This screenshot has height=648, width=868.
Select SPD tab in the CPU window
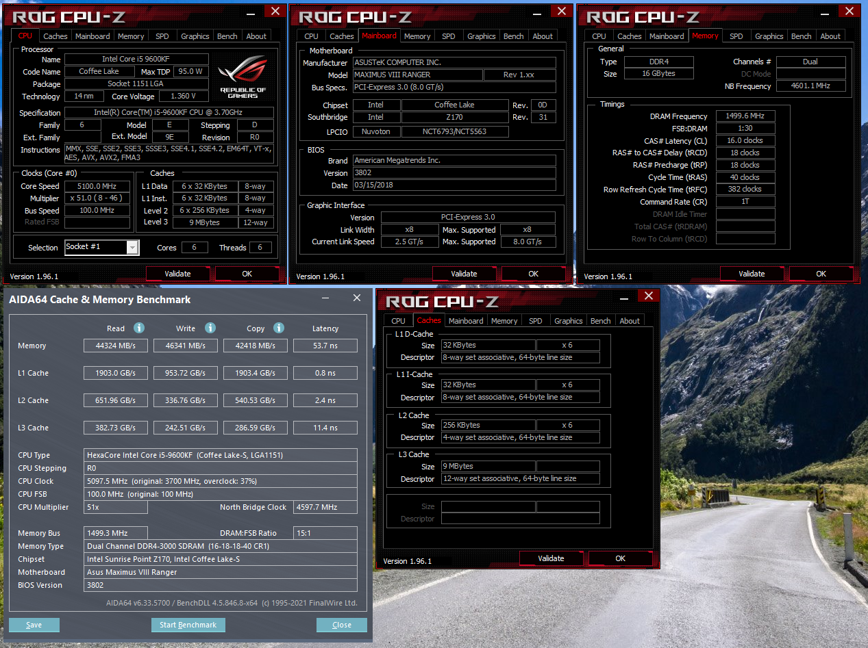click(162, 36)
